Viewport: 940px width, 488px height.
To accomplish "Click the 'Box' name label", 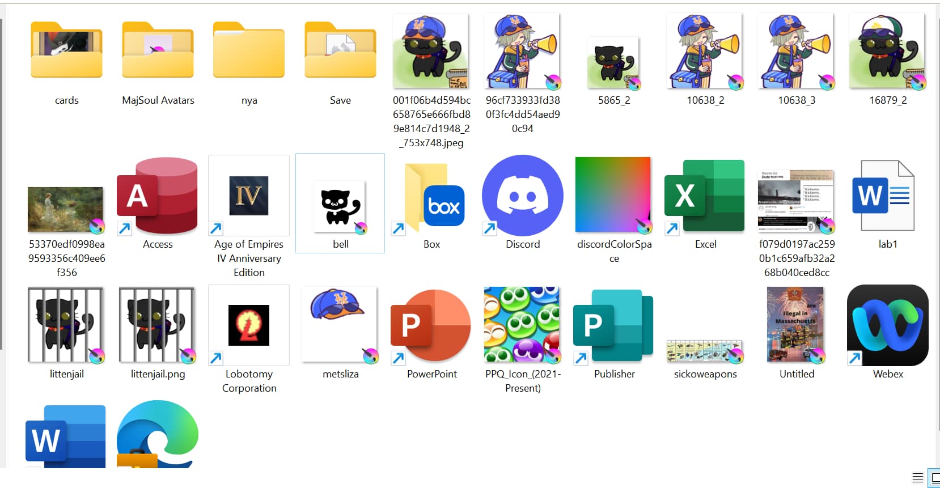I will pos(431,244).
